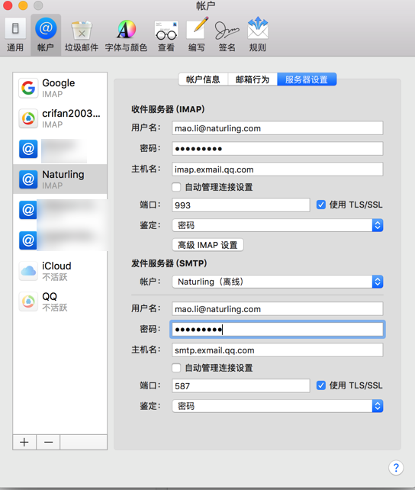Select the Google IMAP account
This screenshot has width=415, height=490.
(x=60, y=88)
